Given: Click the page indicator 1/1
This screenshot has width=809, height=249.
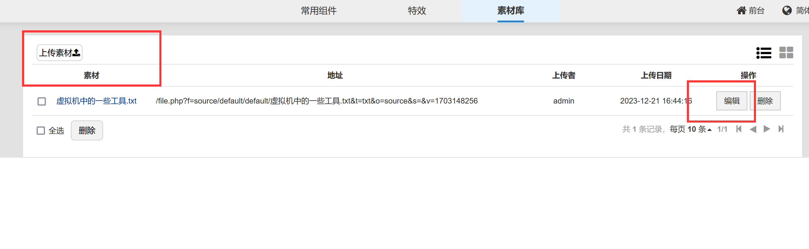Looking at the screenshot, I should click(x=722, y=129).
